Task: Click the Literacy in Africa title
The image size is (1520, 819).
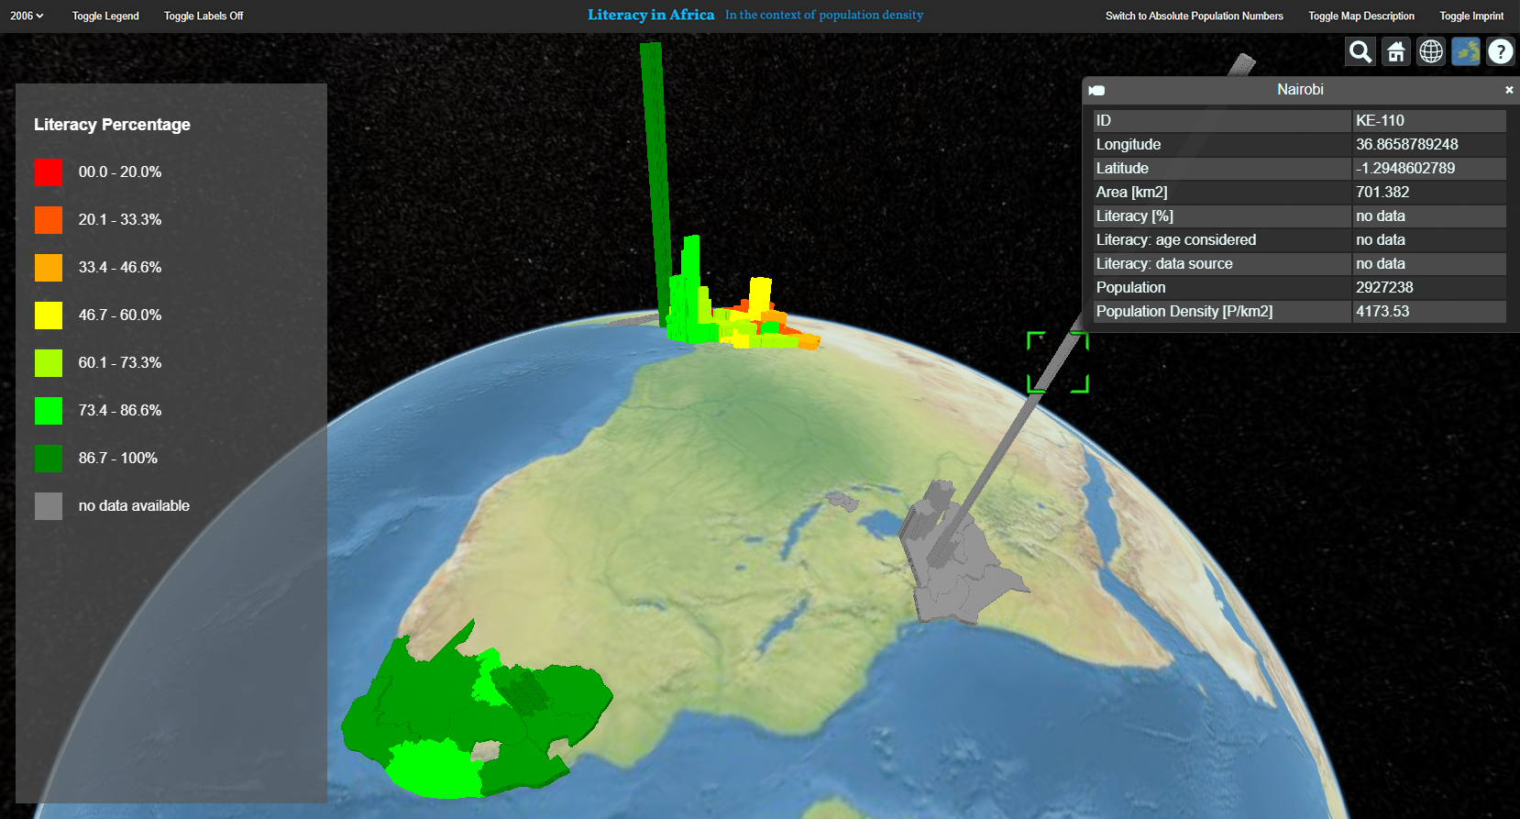Action: click(651, 15)
